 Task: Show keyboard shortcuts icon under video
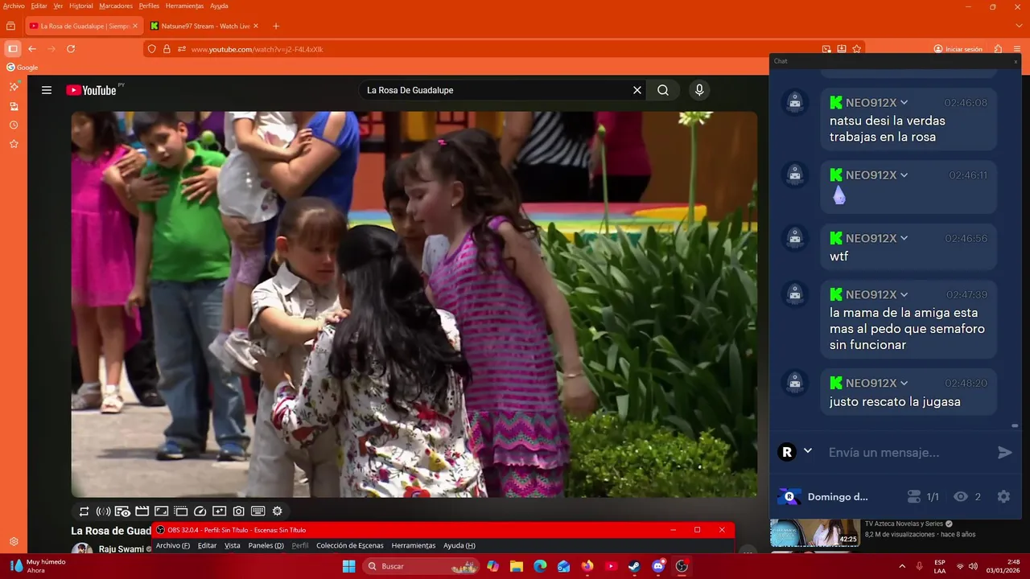[258, 511]
